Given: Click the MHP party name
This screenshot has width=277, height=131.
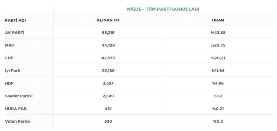Looking at the screenshot, I should tap(10, 45).
